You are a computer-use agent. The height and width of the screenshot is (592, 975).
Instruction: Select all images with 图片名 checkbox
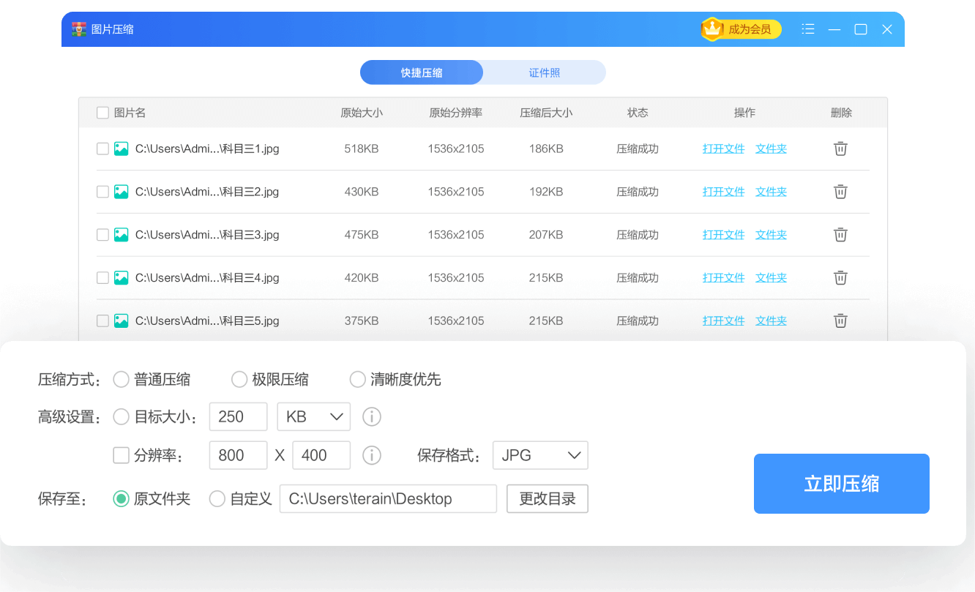102,113
